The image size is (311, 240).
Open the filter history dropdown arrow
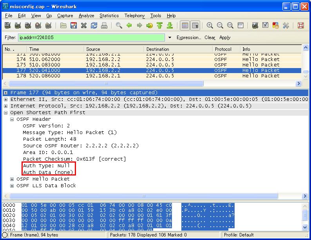pyautogui.click(x=170, y=38)
